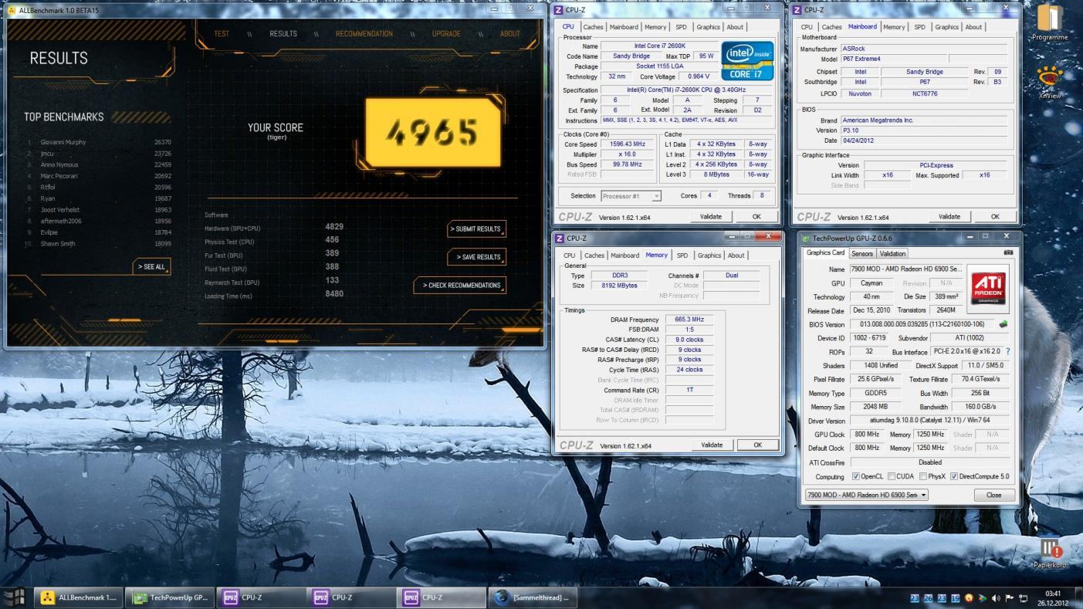
Task: Click the CHECK RECOMMENDATIONS button
Action: point(462,286)
